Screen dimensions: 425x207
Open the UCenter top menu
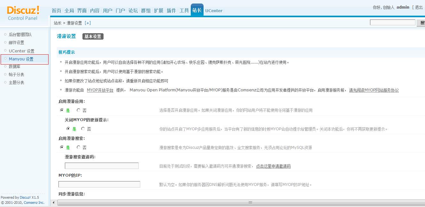point(214,11)
